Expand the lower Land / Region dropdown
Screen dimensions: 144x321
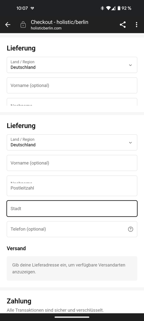point(72,142)
